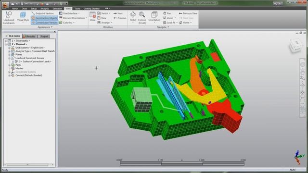
Task: Open the Orientation view cube tool
Action: click(x=154, y=17)
